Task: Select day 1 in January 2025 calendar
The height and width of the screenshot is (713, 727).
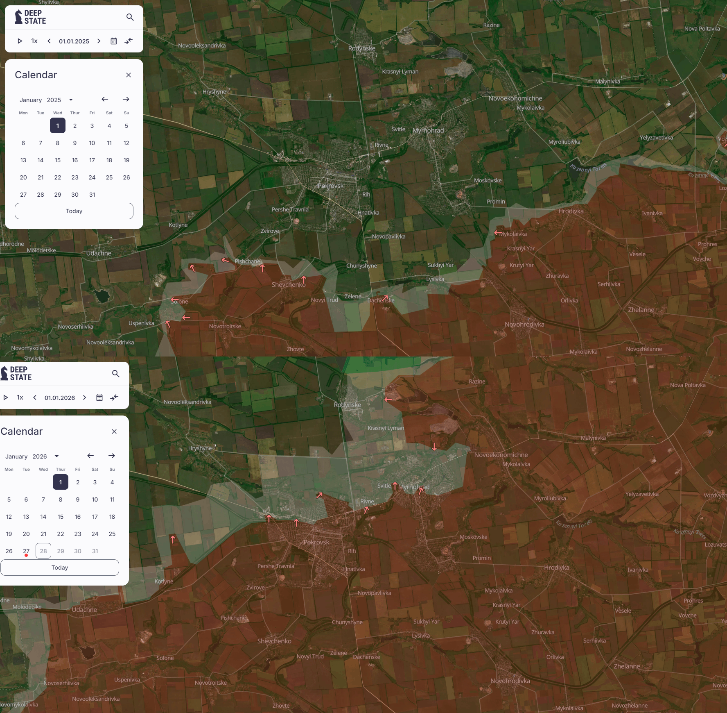Action: pos(58,126)
